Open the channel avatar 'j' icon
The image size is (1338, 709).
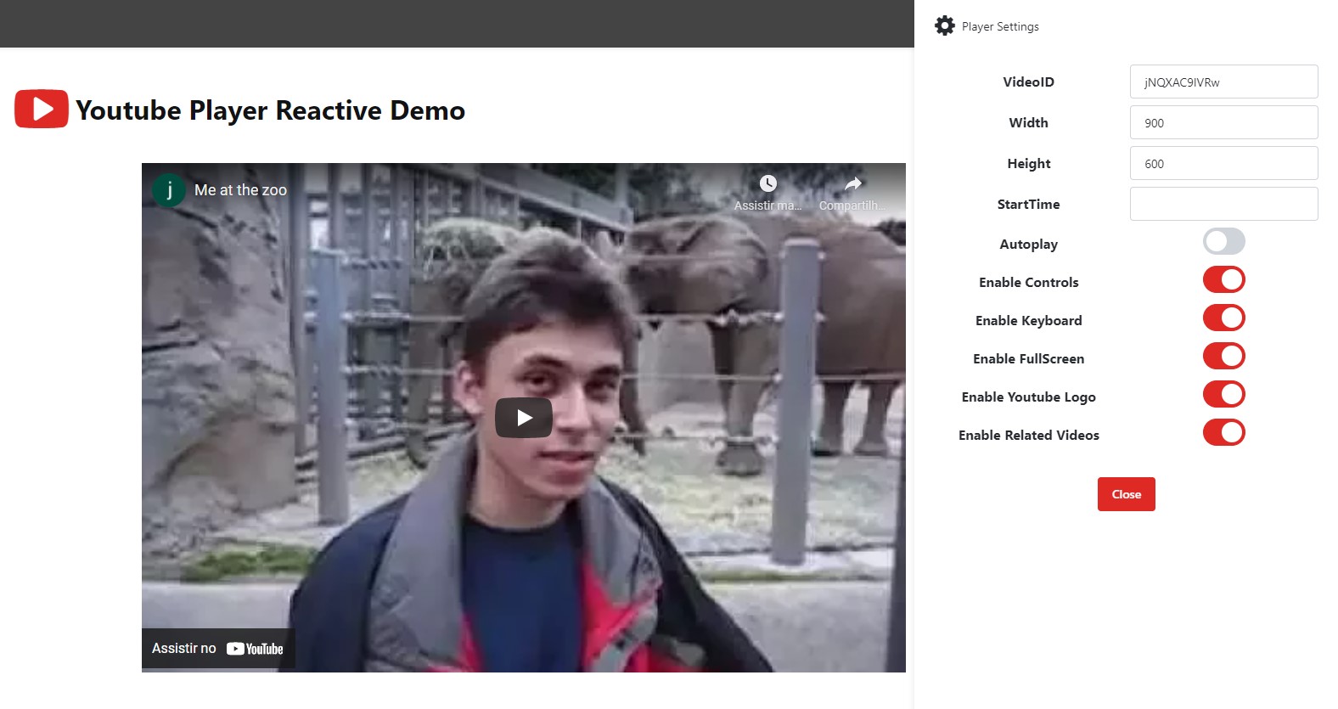tap(169, 190)
